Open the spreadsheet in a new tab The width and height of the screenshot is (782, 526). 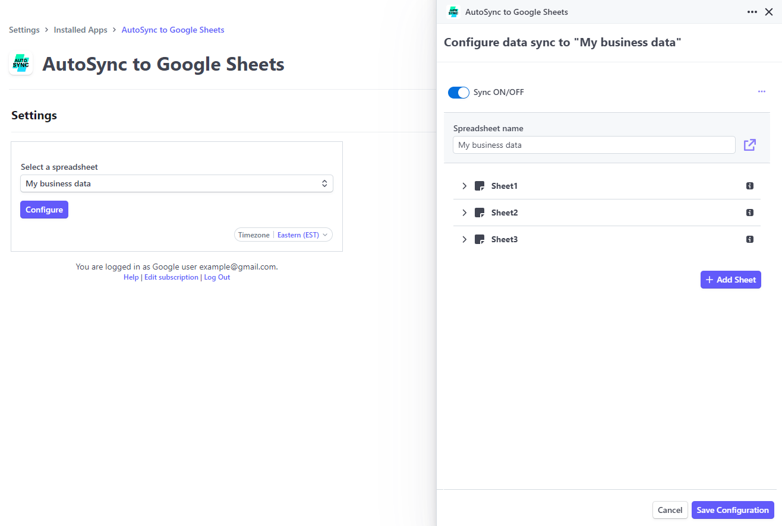pos(749,144)
